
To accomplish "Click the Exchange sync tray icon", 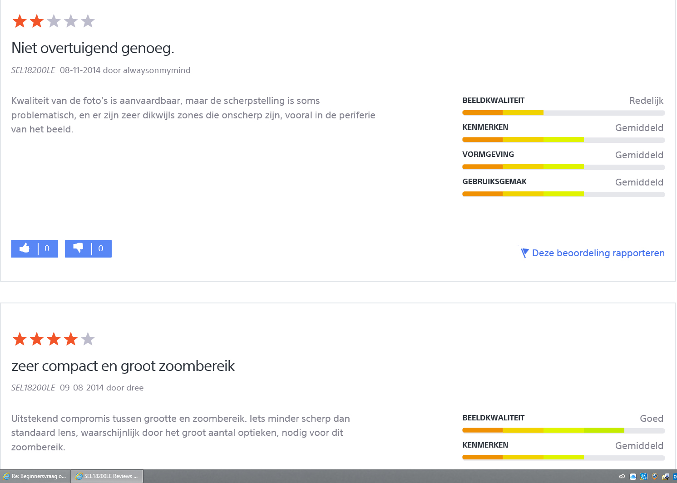I will tap(644, 477).
